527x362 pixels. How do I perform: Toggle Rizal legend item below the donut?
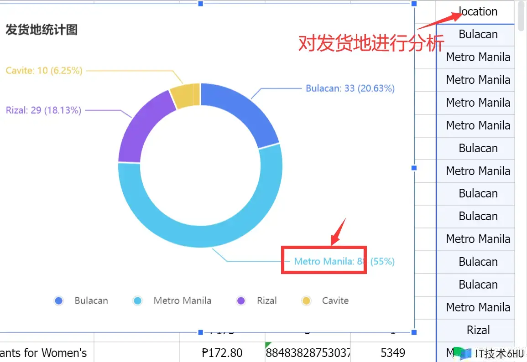[x=241, y=301]
